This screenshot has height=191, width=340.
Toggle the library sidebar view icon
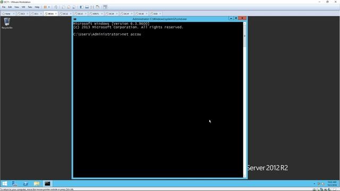coord(81,7)
